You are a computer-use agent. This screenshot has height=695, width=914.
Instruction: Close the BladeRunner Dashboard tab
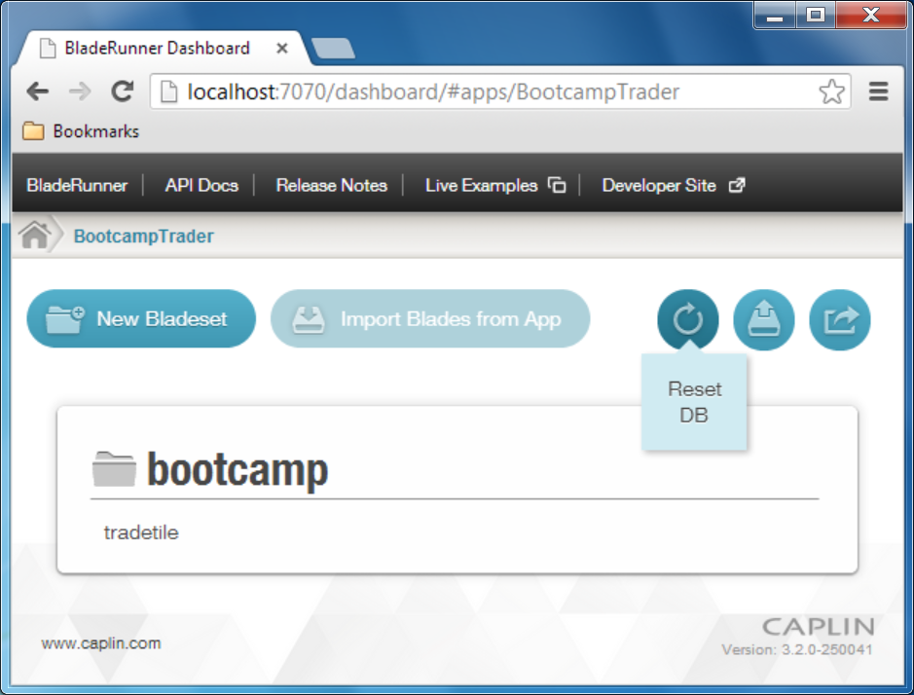282,49
